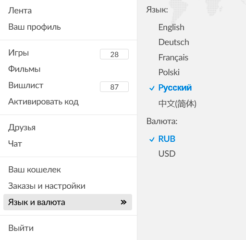Open the Фильмы section
This screenshot has height=240, width=246.
coord(24,69)
